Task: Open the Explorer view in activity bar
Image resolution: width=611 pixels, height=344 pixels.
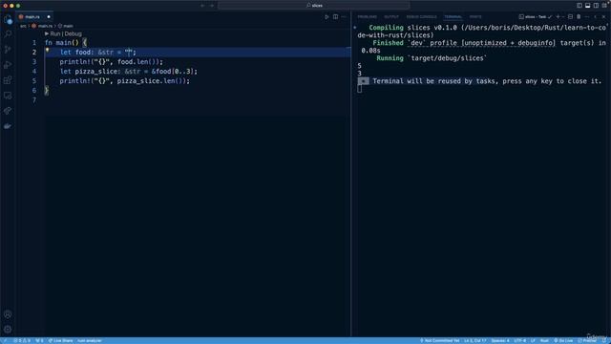Action: (x=8, y=19)
